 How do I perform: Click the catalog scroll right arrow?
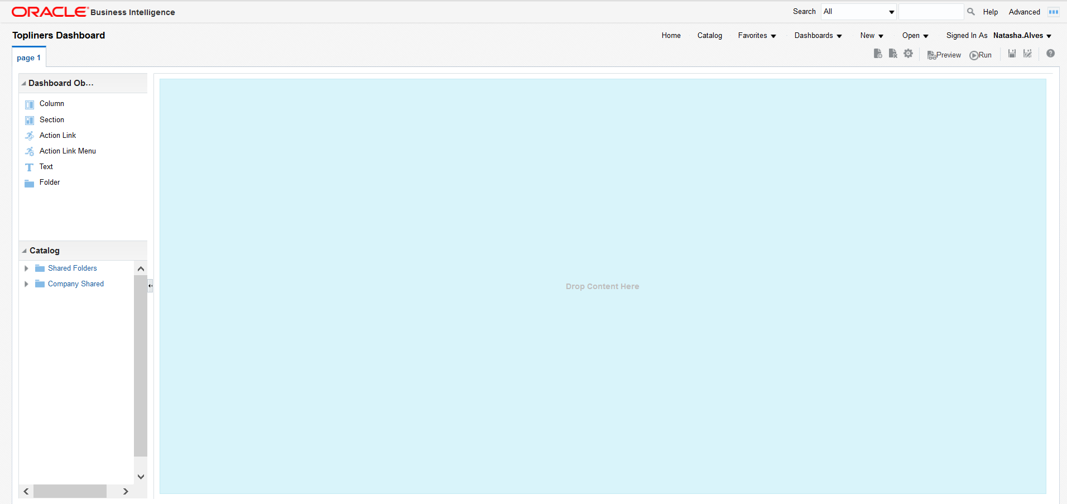pyautogui.click(x=126, y=491)
